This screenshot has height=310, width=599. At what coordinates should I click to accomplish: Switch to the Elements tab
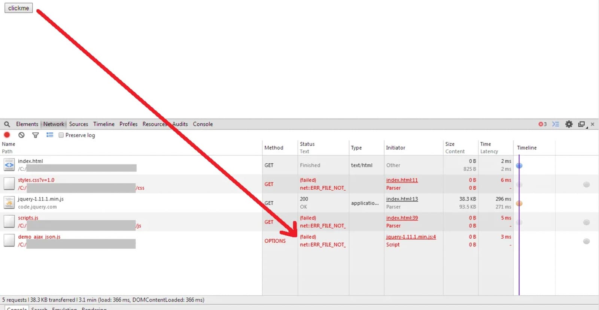[x=27, y=124]
